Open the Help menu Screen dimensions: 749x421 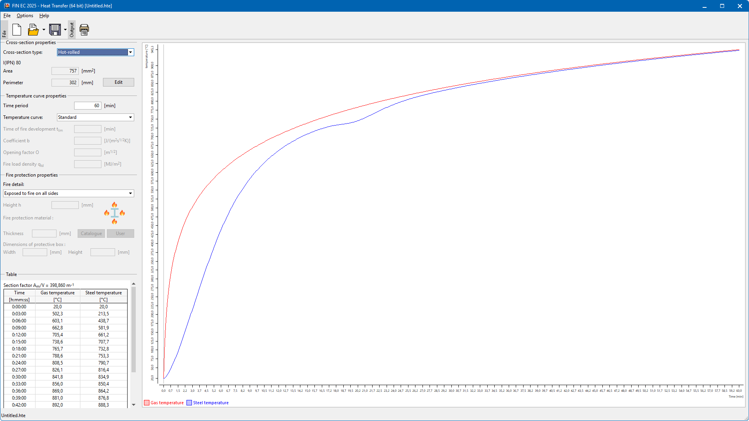[44, 16]
